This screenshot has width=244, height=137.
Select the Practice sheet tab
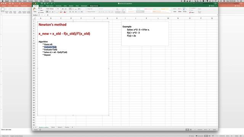[67, 127]
